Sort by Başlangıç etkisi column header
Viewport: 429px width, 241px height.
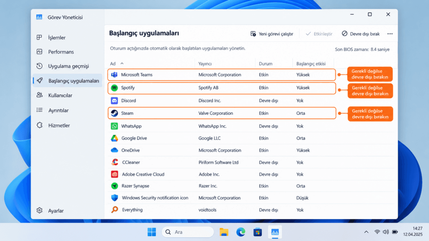(x=311, y=64)
